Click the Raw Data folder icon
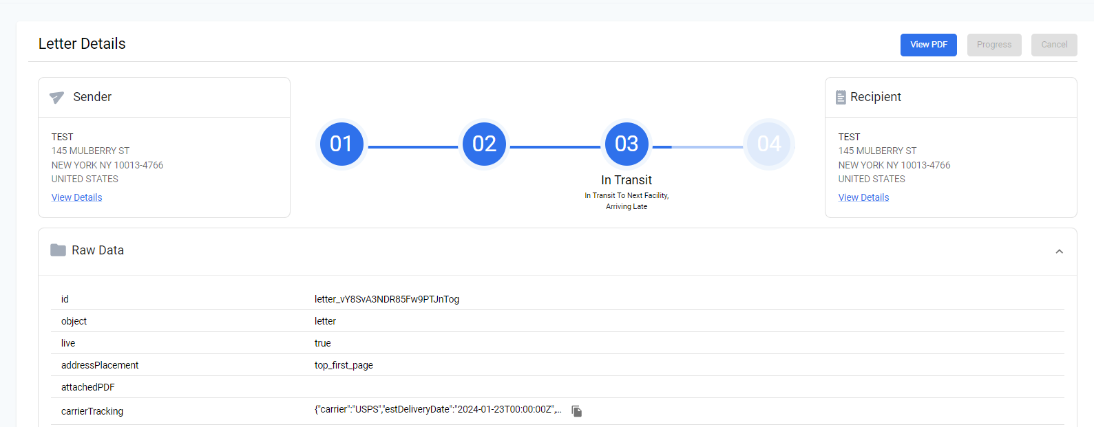 click(58, 250)
